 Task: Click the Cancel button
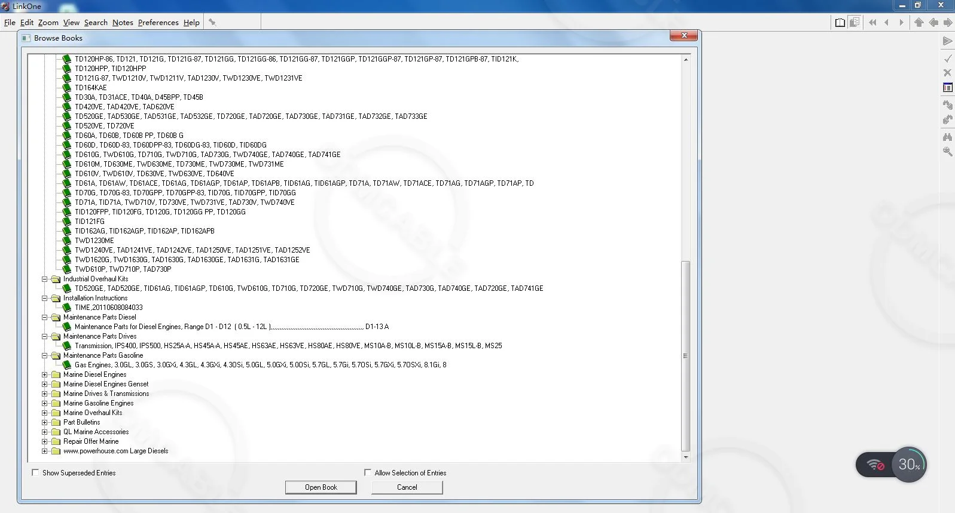click(407, 487)
